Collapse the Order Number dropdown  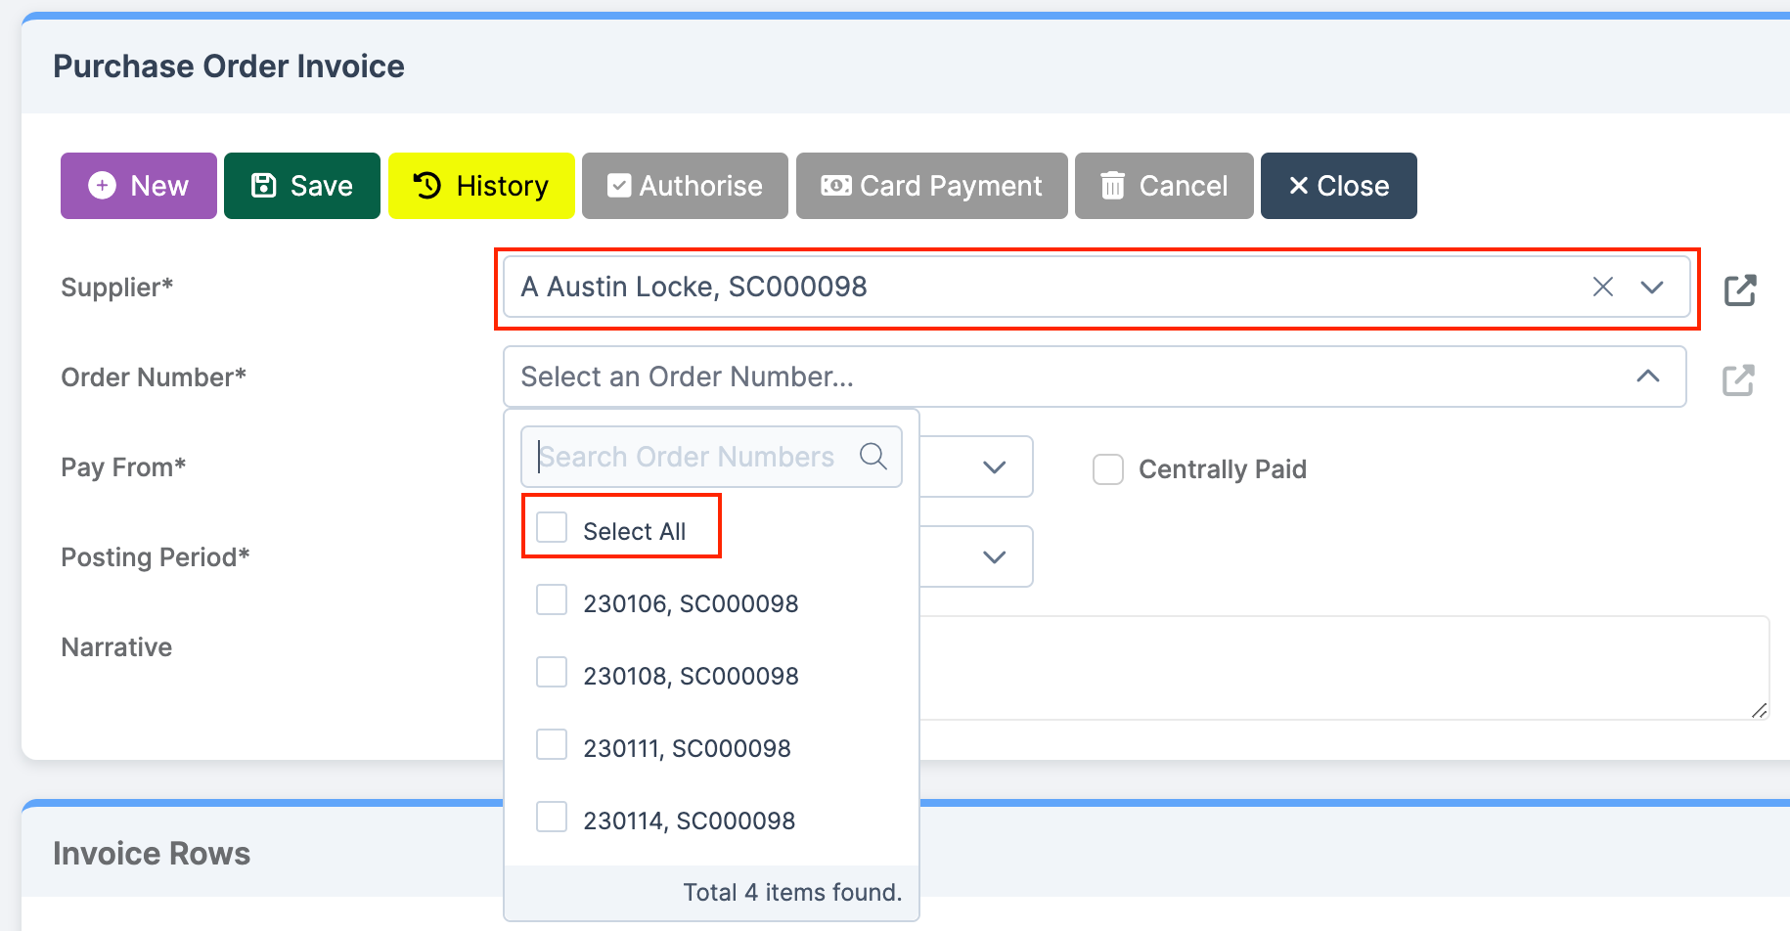coord(1648,377)
